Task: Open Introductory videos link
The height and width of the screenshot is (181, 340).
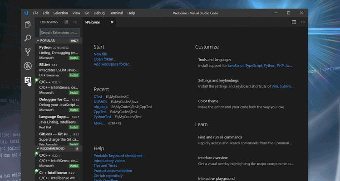Action: click(x=109, y=161)
